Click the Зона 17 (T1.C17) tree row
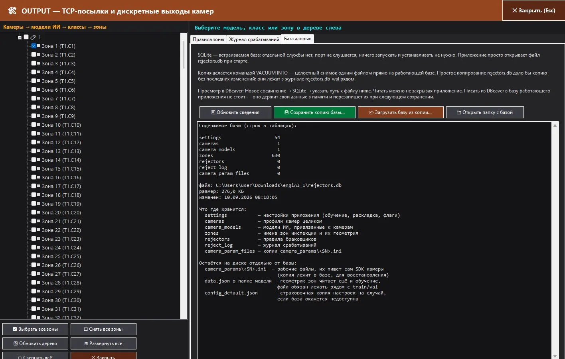The image size is (565, 359). point(61,186)
